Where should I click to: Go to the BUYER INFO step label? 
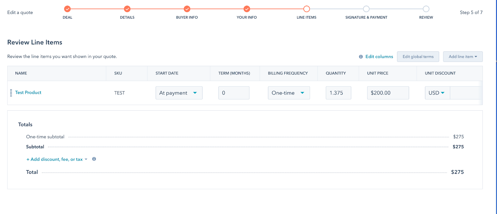click(x=187, y=17)
